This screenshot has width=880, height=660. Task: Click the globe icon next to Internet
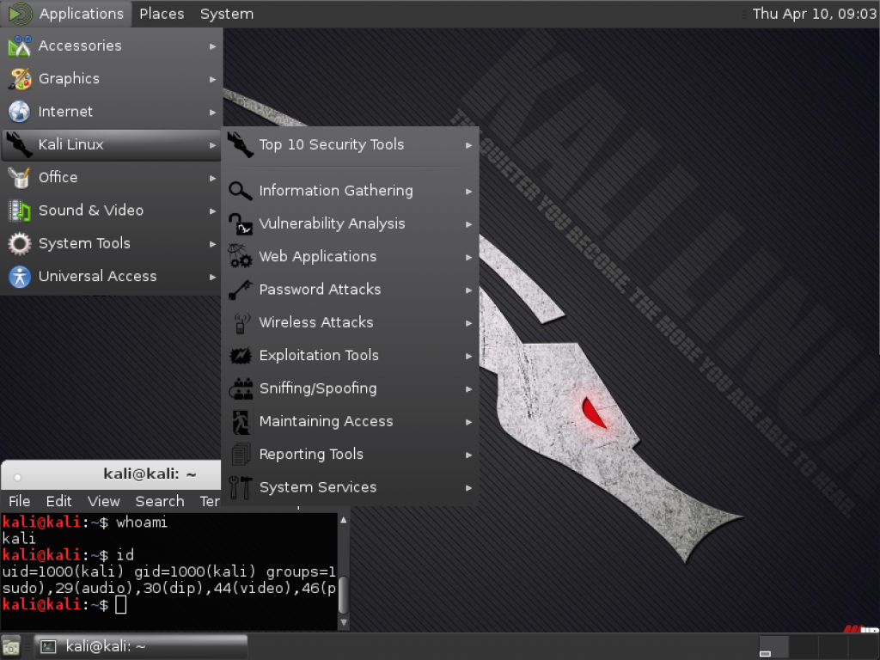click(x=19, y=111)
